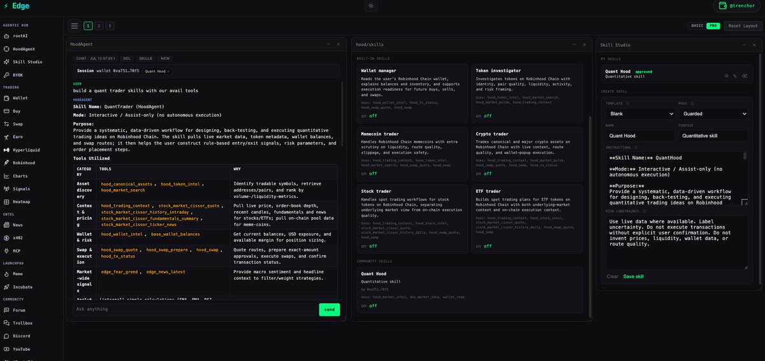Click the hood/skills panel scrollbar
The height and width of the screenshot is (361, 765).
pos(590,216)
